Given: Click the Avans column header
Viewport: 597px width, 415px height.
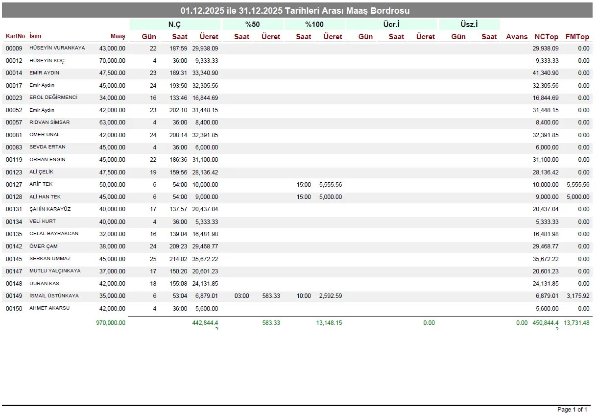Looking at the screenshot, I should tap(517, 36).
